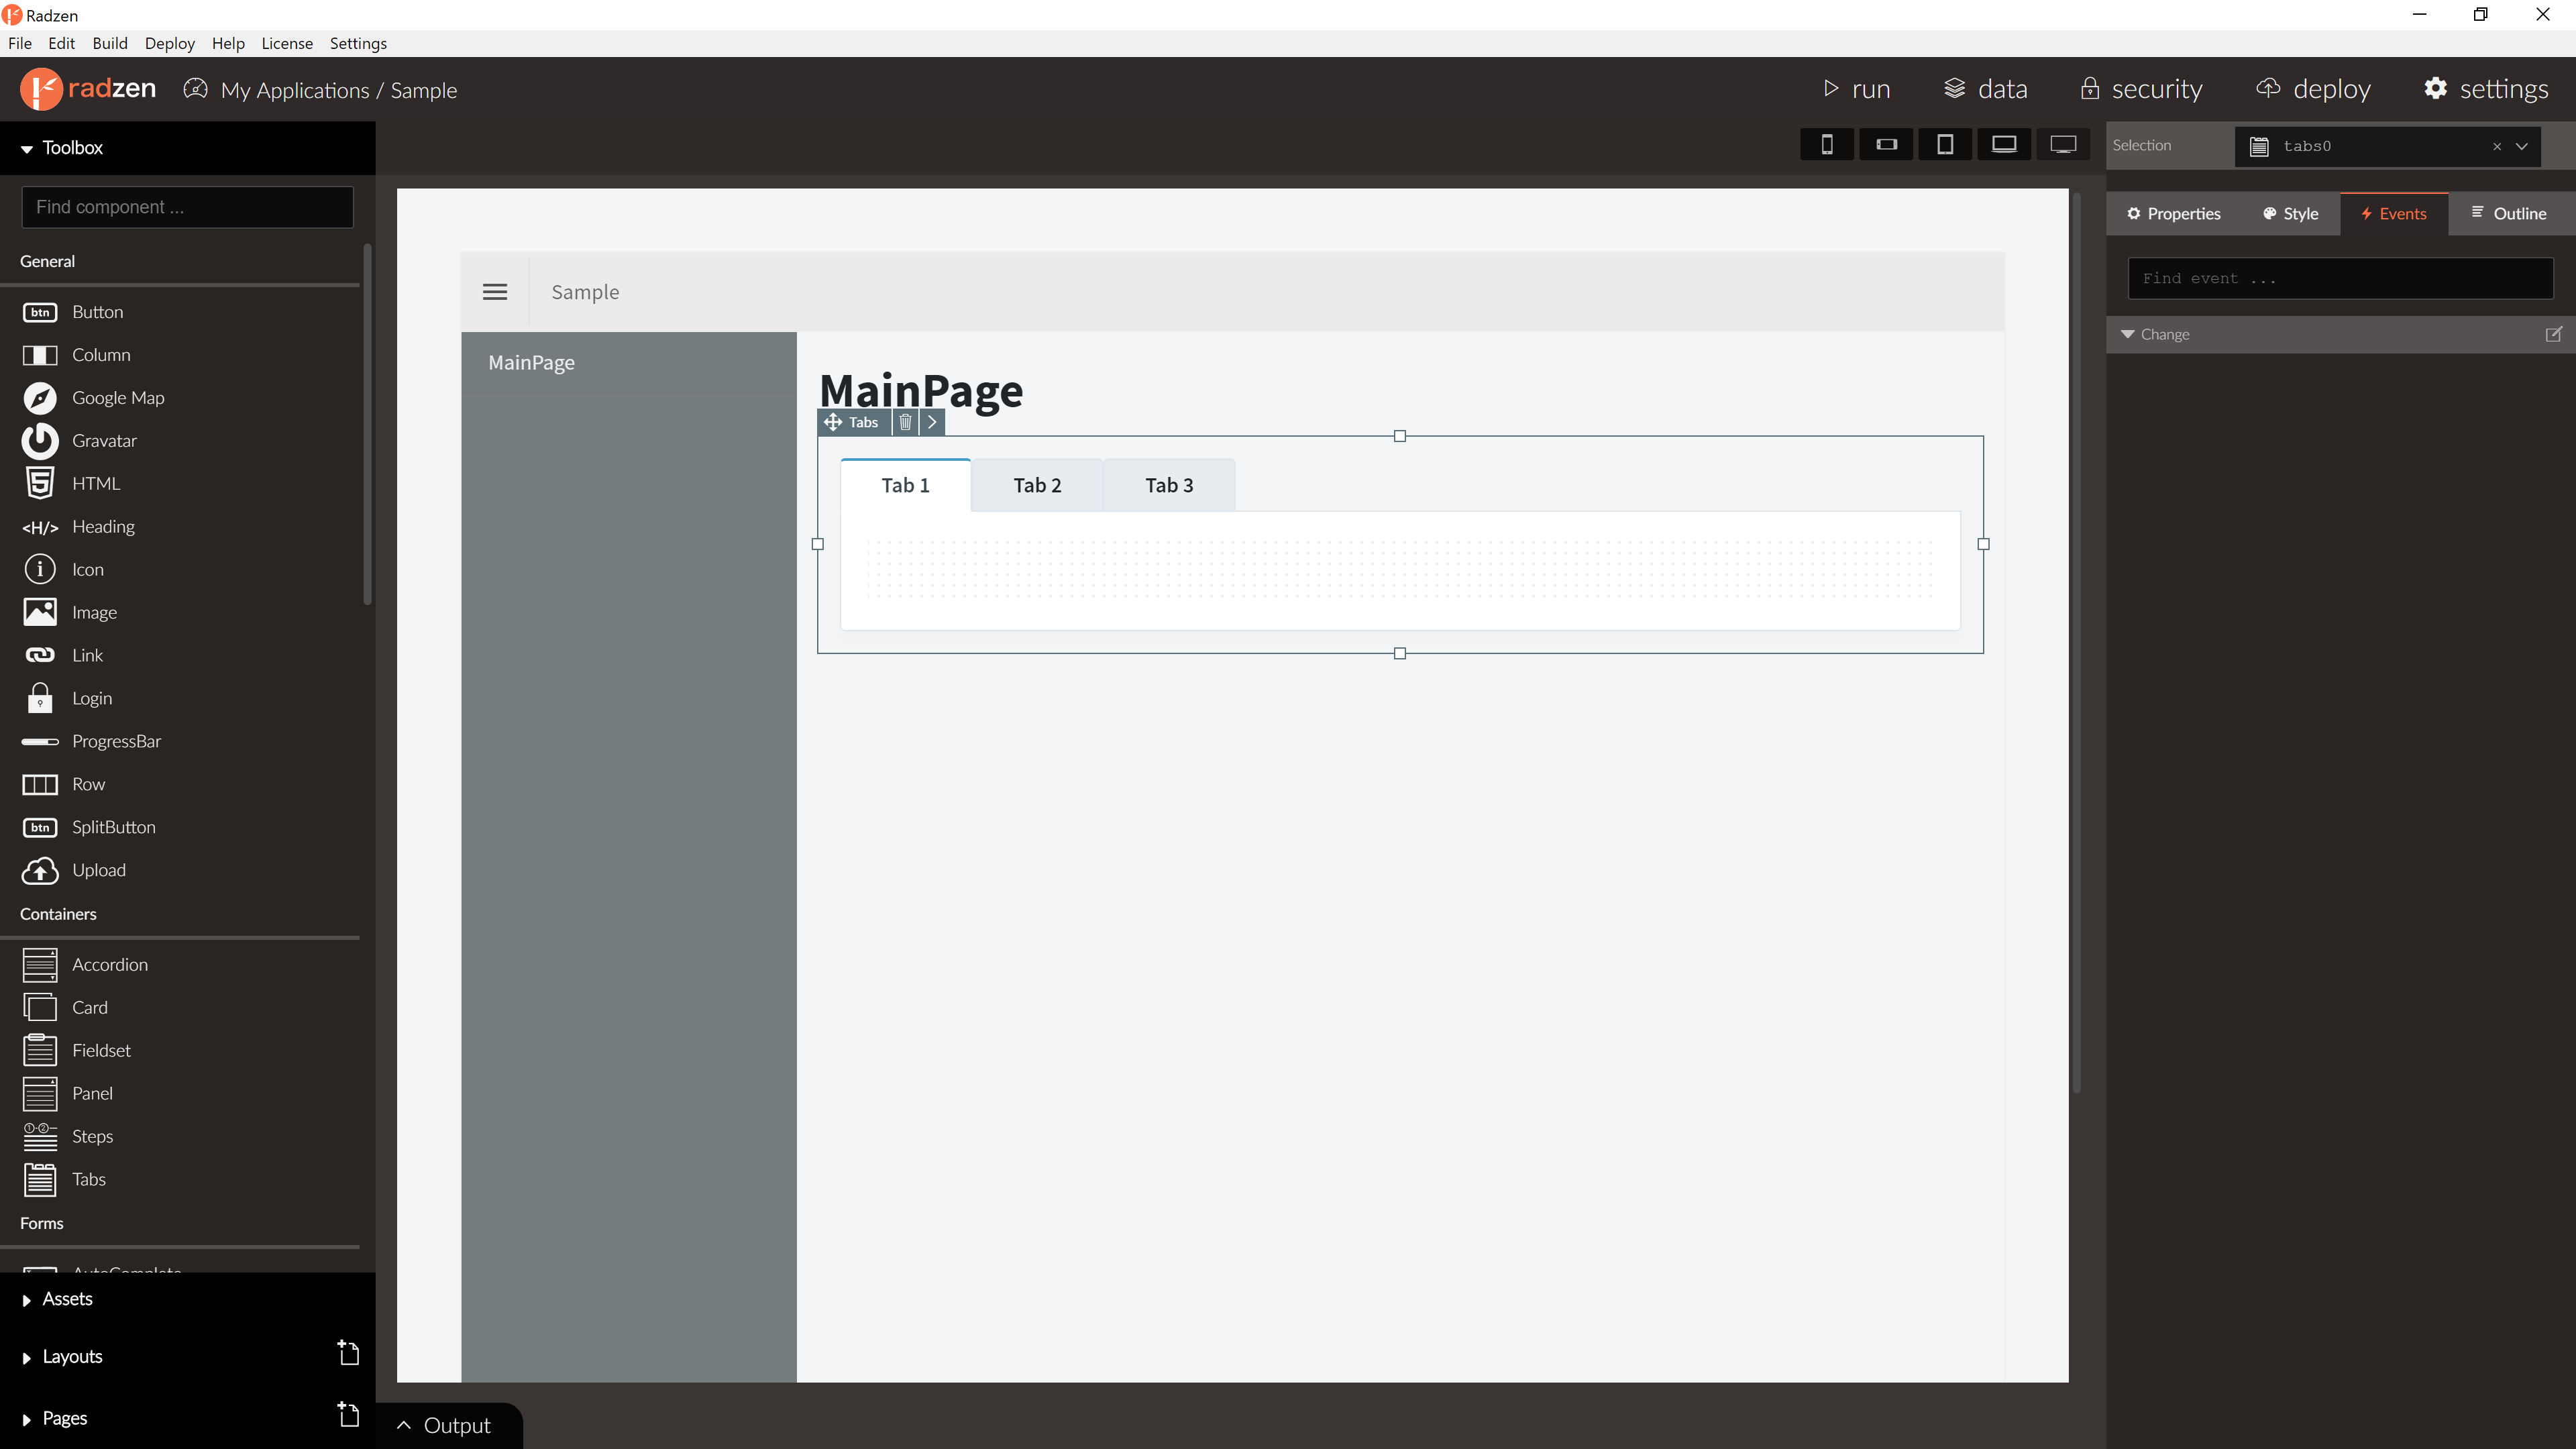Go to My Applications breadcrumb
This screenshot has height=1449, width=2576.
tap(295, 90)
